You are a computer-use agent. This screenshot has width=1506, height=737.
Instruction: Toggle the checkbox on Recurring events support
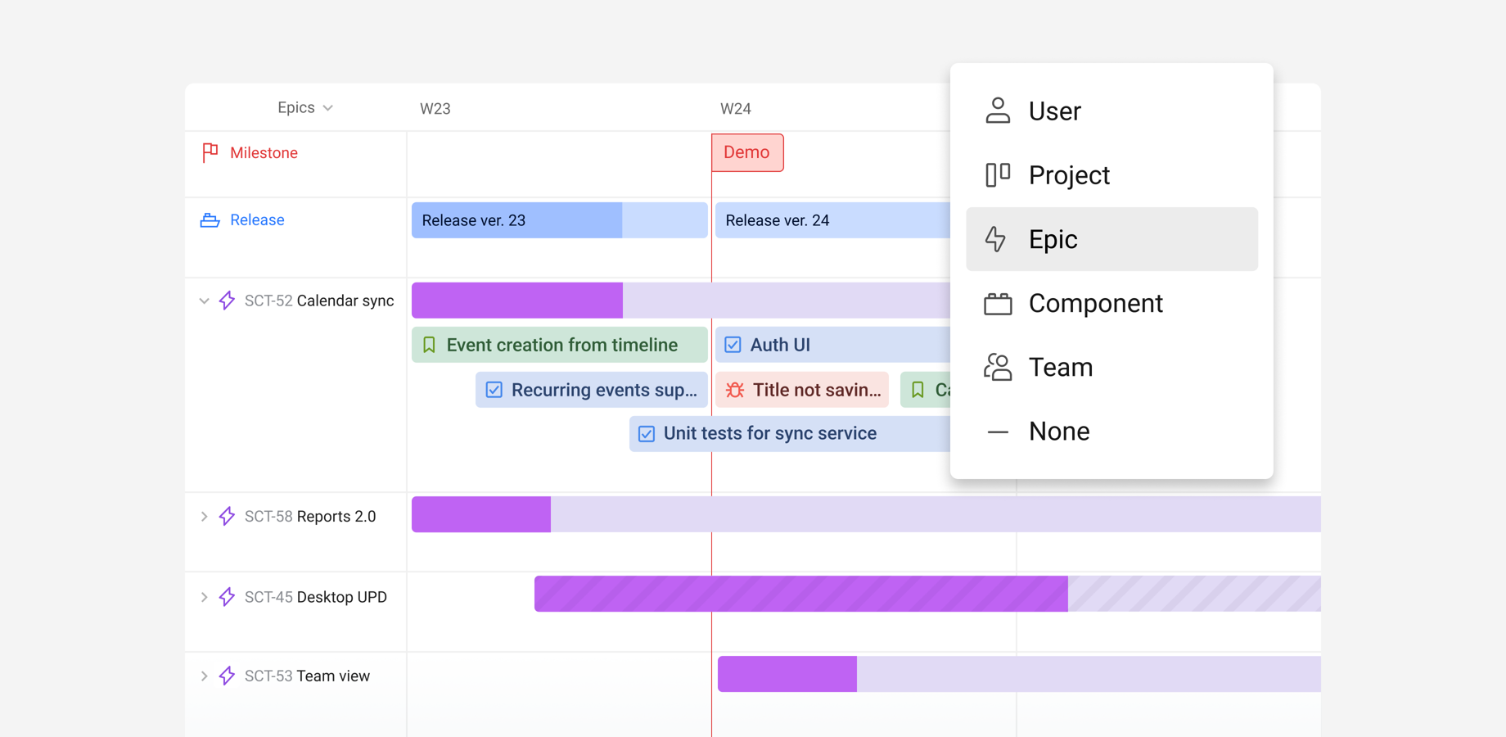click(x=494, y=390)
